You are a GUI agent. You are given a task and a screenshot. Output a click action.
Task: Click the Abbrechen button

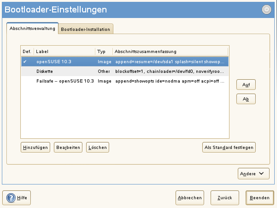[189, 198]
